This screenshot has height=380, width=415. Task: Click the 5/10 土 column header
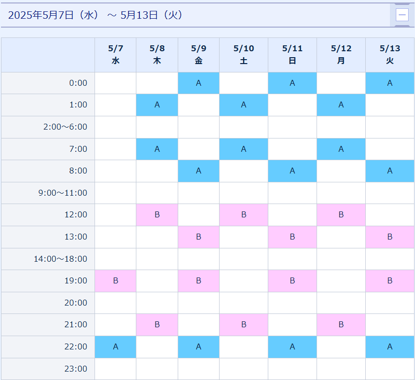coord(244,55)
